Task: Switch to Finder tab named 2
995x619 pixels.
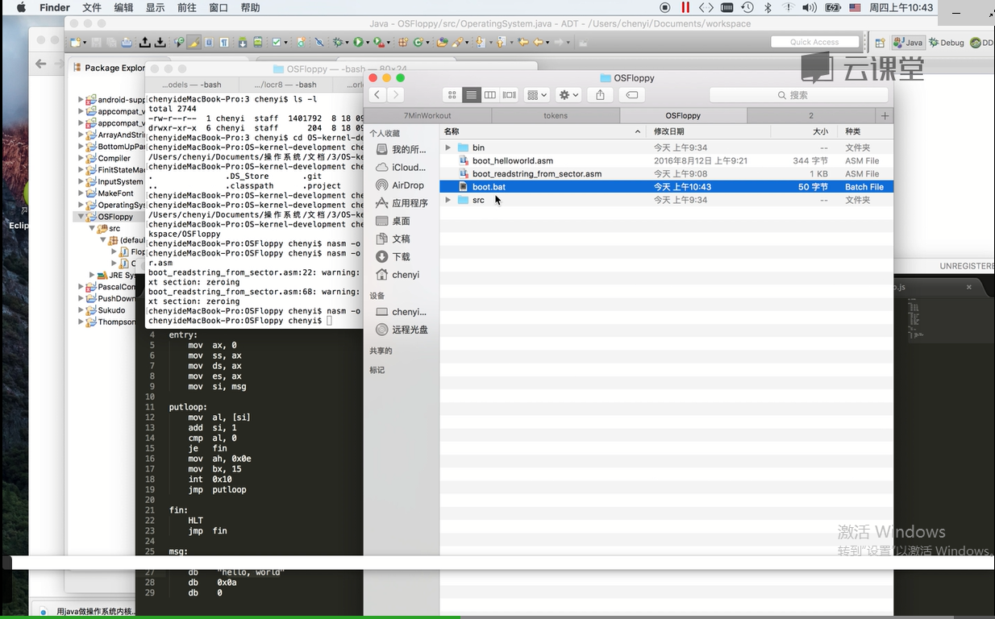Action: tap(811, 116)
